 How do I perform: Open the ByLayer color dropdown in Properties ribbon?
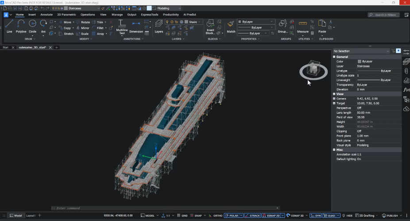point(256,22)
